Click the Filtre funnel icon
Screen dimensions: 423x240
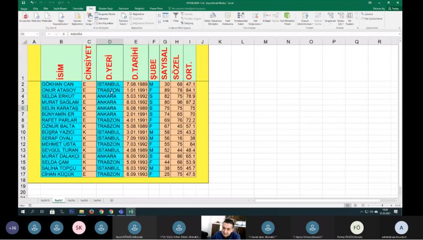point(176,16)
